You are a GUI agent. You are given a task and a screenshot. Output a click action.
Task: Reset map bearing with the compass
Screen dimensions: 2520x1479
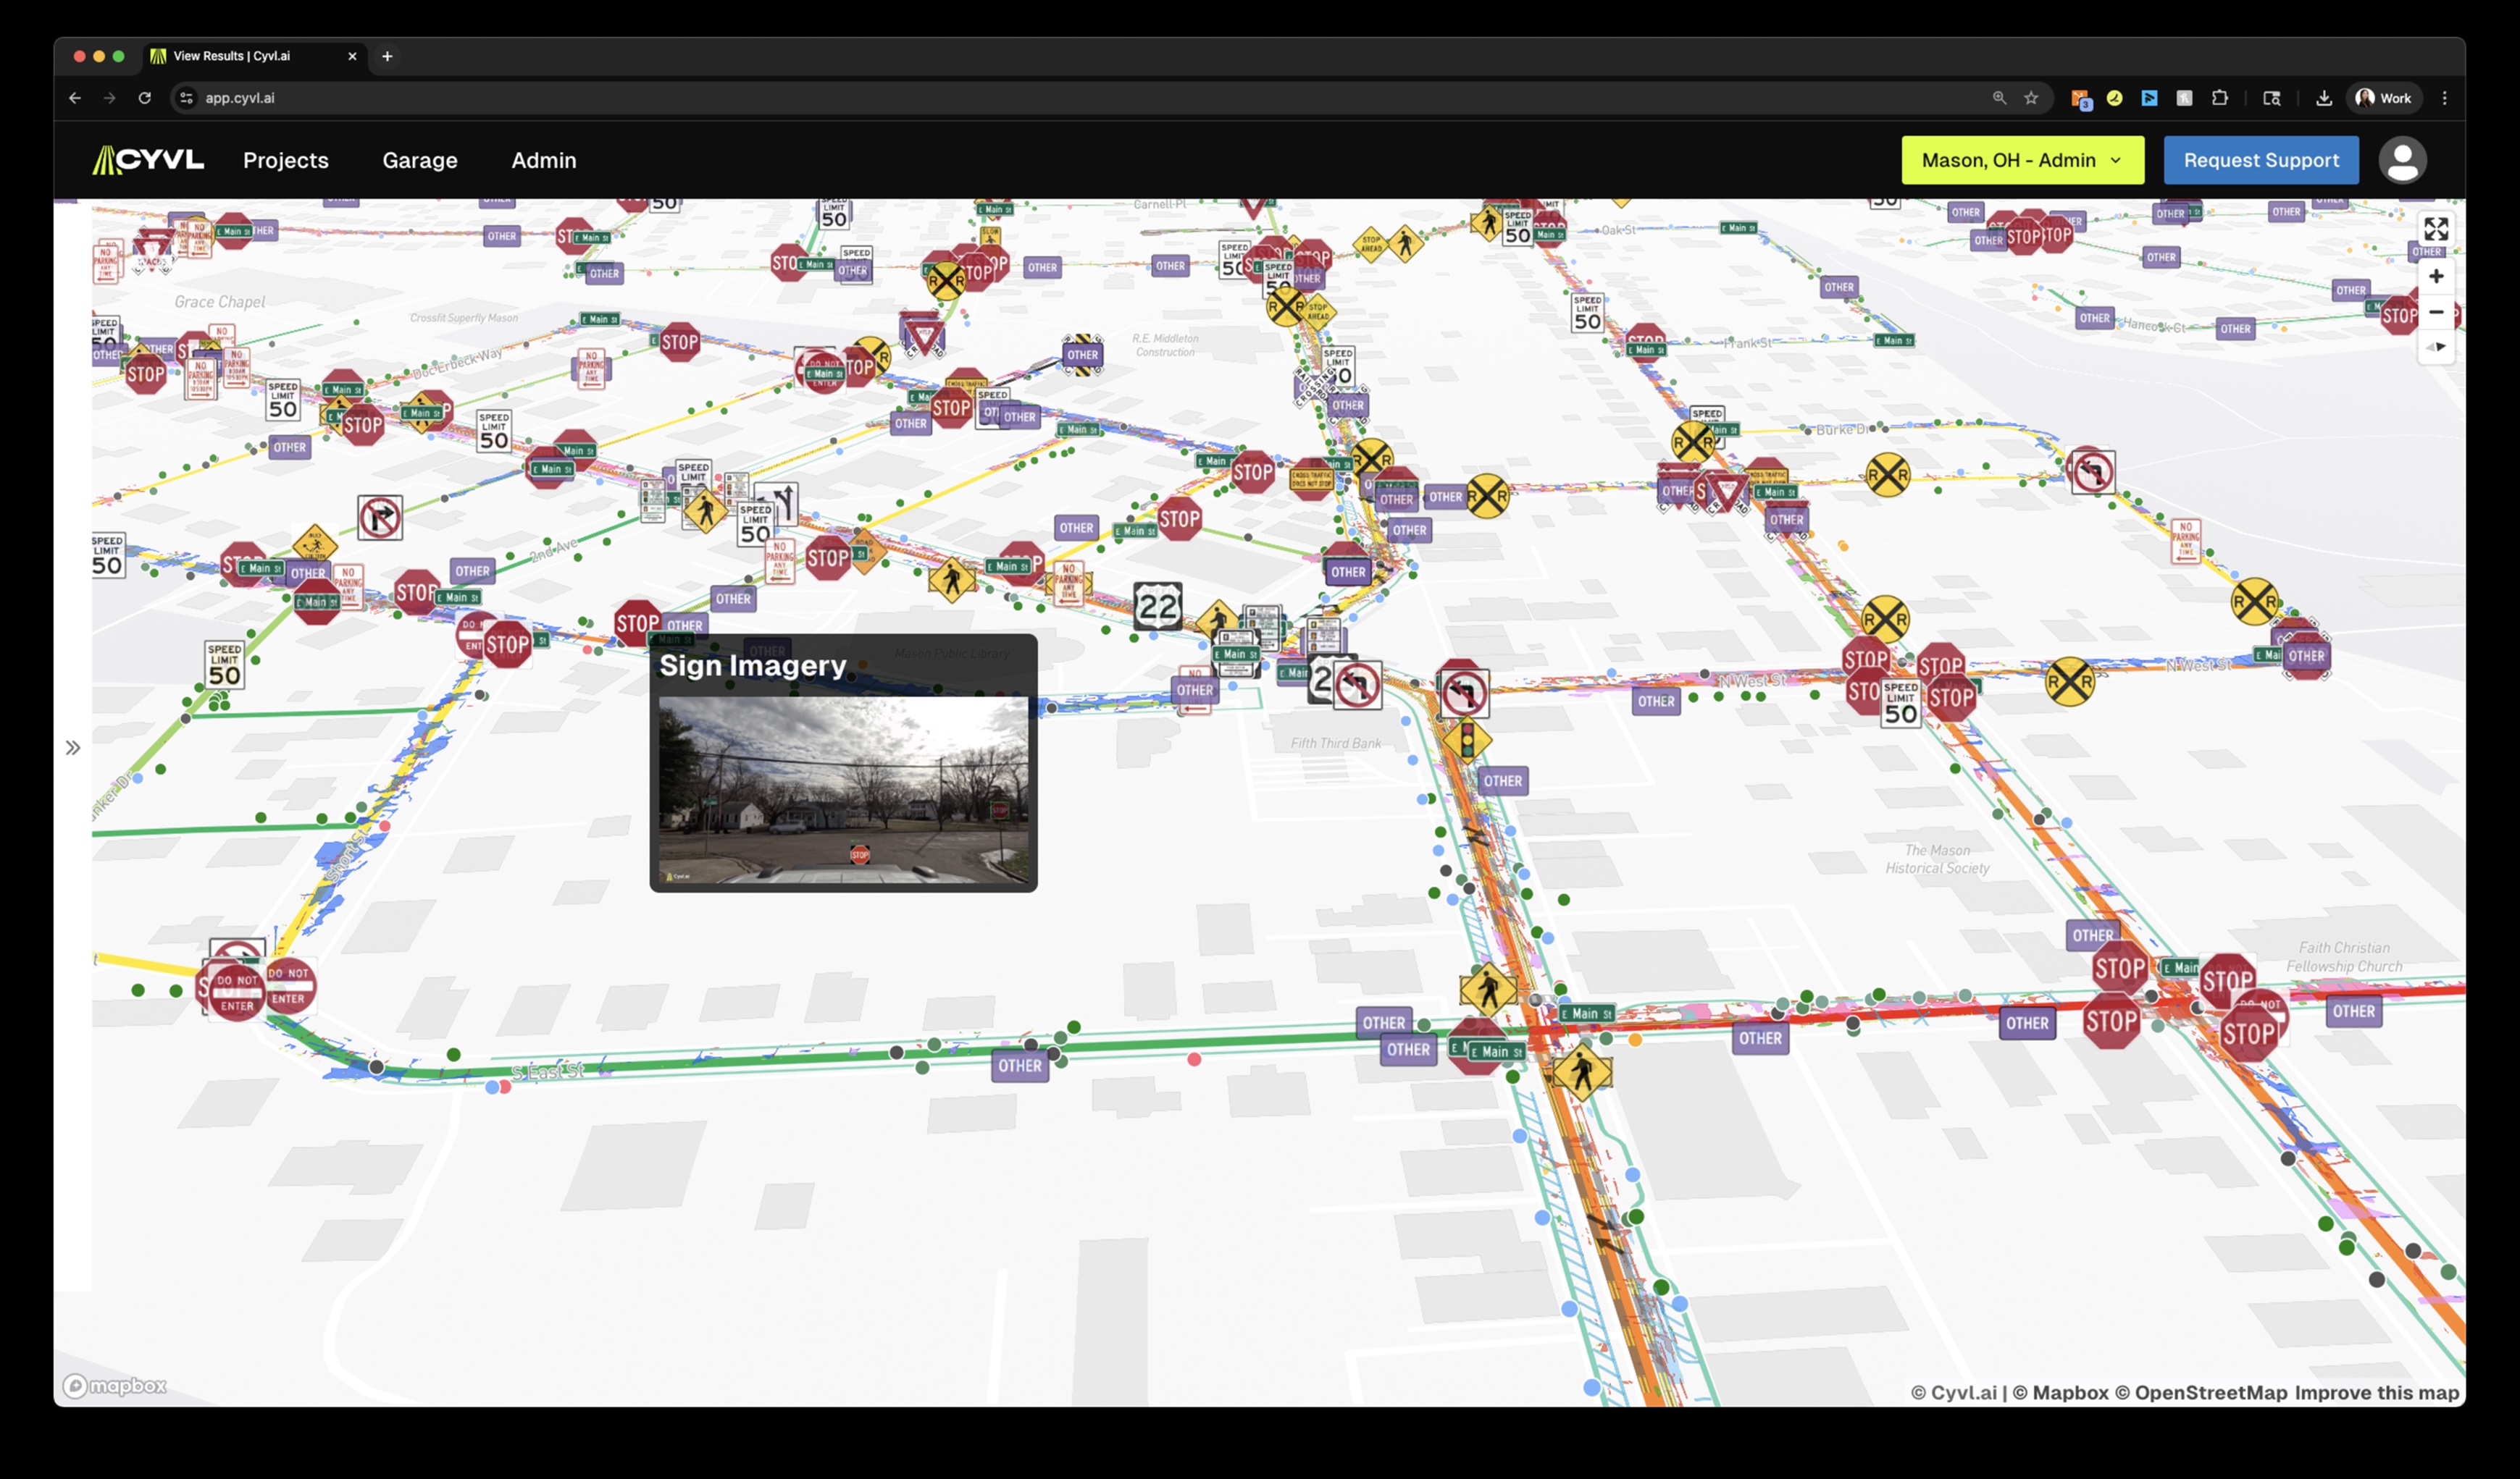pyautogui.click(x=2435, y=347)
